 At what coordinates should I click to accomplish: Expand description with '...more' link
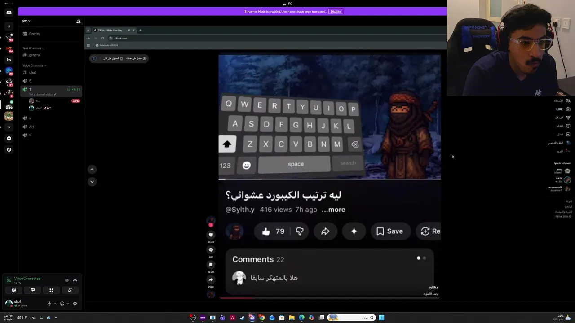point(333,210)
